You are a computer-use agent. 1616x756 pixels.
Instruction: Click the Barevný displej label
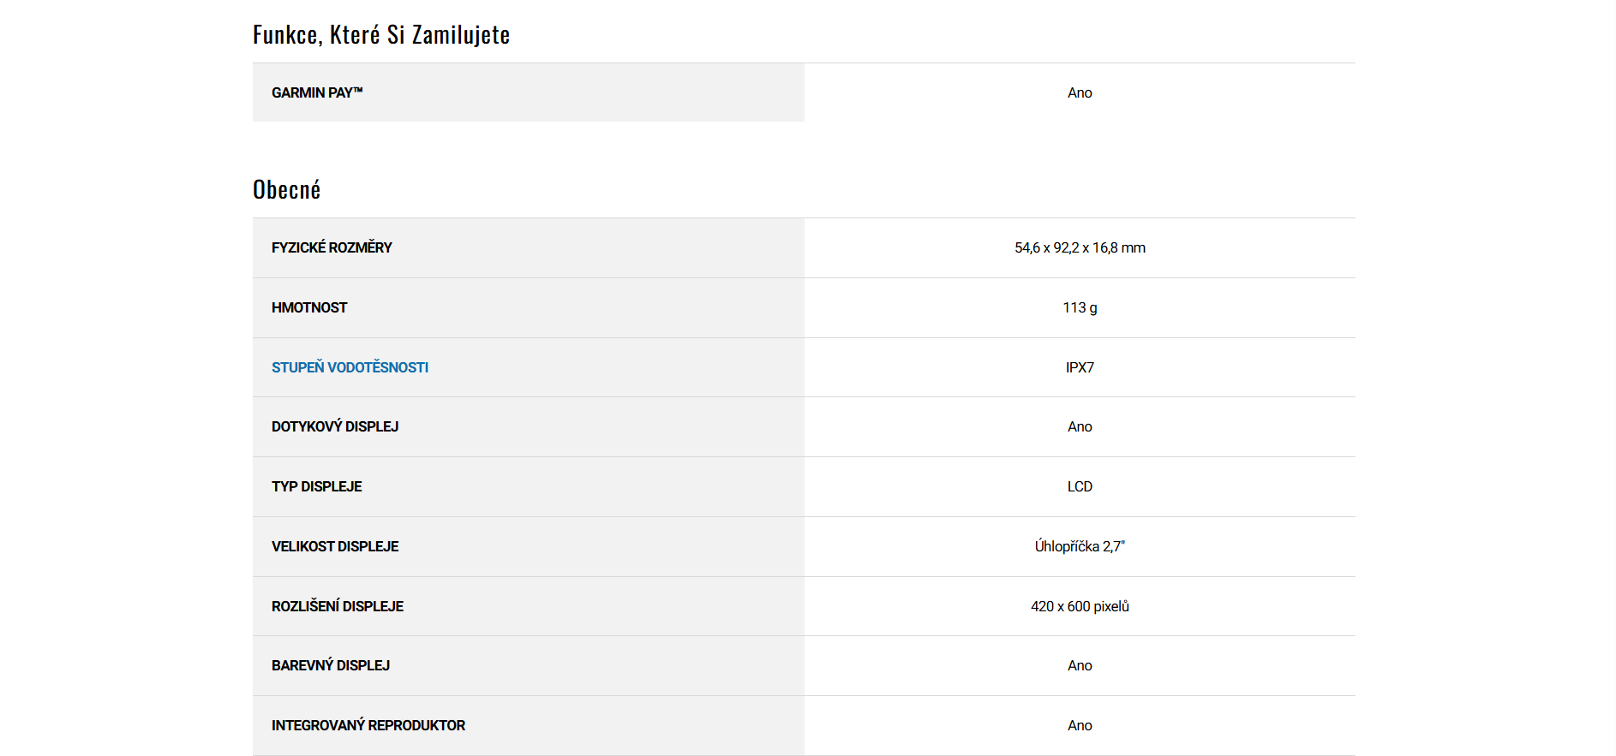pyautogui.click(x=331, y=665)
